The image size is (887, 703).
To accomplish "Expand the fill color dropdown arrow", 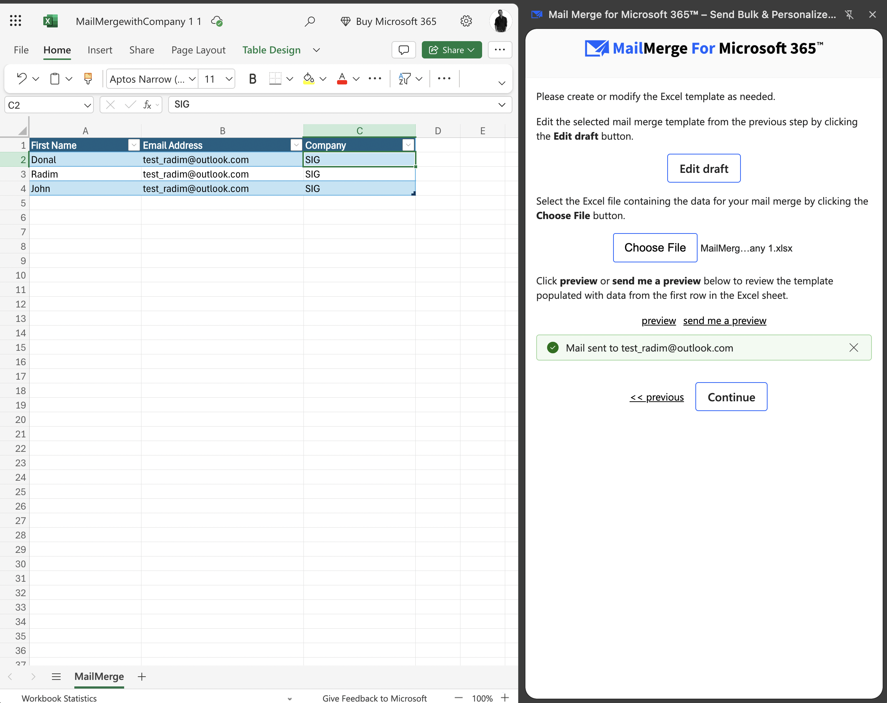I will point(323,78).
